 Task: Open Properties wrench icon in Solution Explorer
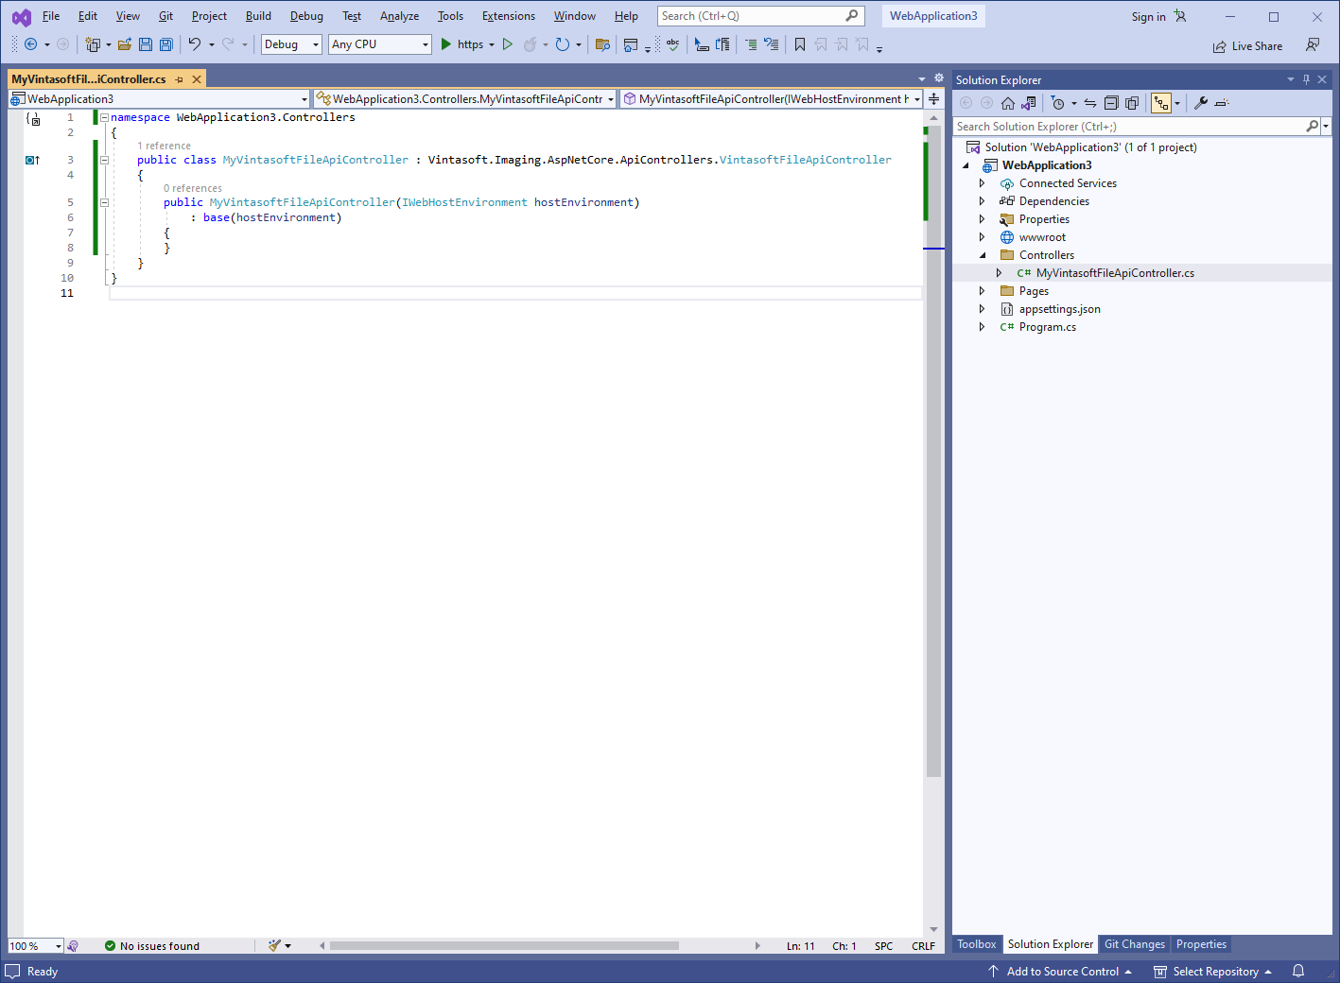pos(1201,103)
